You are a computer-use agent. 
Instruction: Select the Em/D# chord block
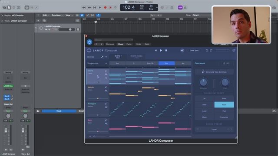[150, 63]
